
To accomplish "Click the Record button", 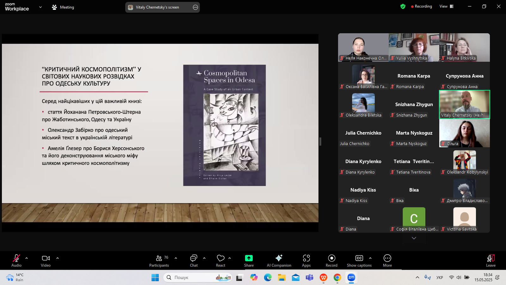I will coord(331,261).
